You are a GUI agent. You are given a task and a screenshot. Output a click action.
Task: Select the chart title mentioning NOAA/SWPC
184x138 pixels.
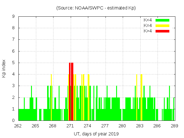coord(96,8)
